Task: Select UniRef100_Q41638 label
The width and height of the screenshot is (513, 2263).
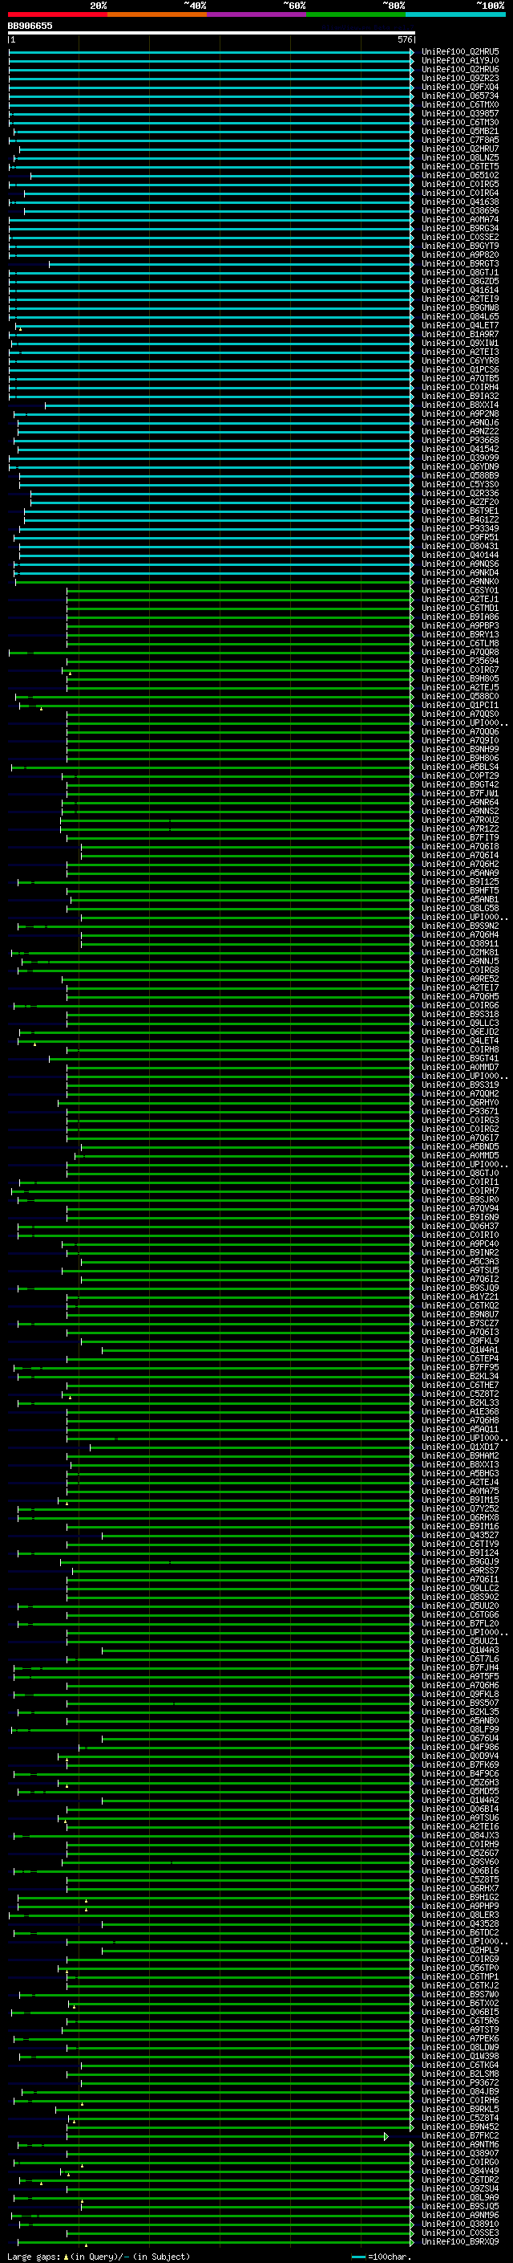Action: tap(459, 202)
